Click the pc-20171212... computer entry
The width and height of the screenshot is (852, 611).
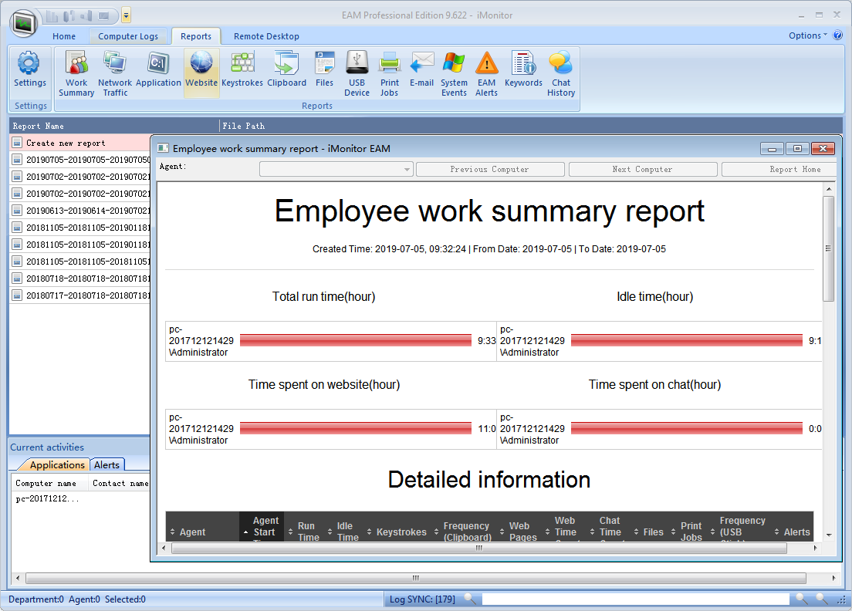click(x=47, y=498)
